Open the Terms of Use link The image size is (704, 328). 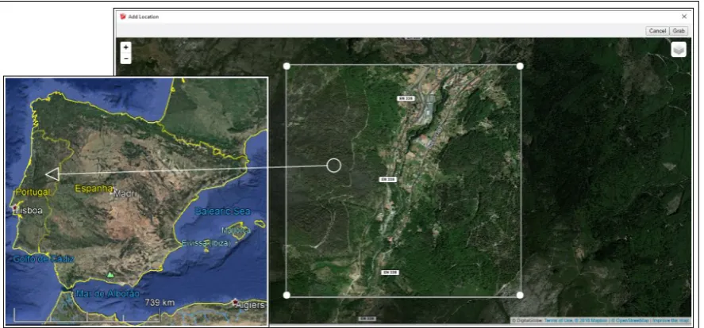coord(559,320)
